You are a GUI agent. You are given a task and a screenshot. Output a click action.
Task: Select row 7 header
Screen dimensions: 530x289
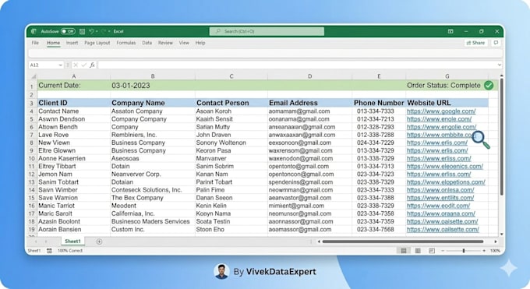point(32,135)
